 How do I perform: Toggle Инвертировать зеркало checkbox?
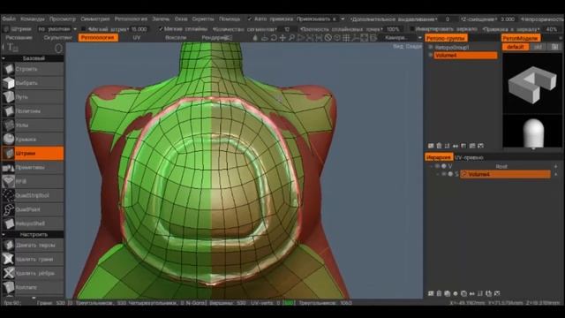pos(412,29)
